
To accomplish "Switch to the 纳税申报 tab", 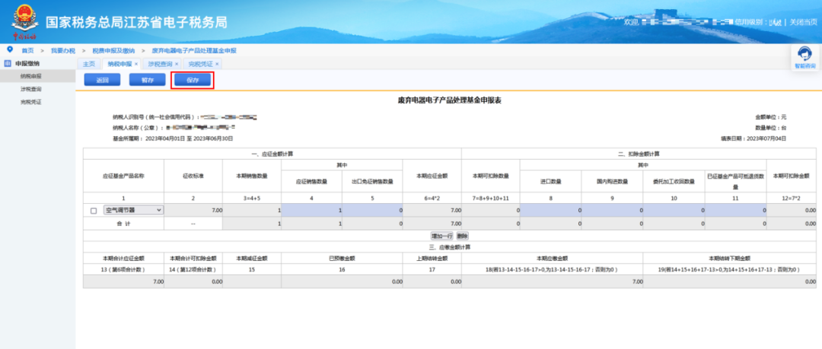I will (x=119, y=64).
